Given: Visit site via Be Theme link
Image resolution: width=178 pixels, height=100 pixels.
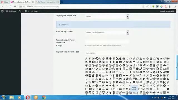Looking at the screenshot, I should 11,11.
